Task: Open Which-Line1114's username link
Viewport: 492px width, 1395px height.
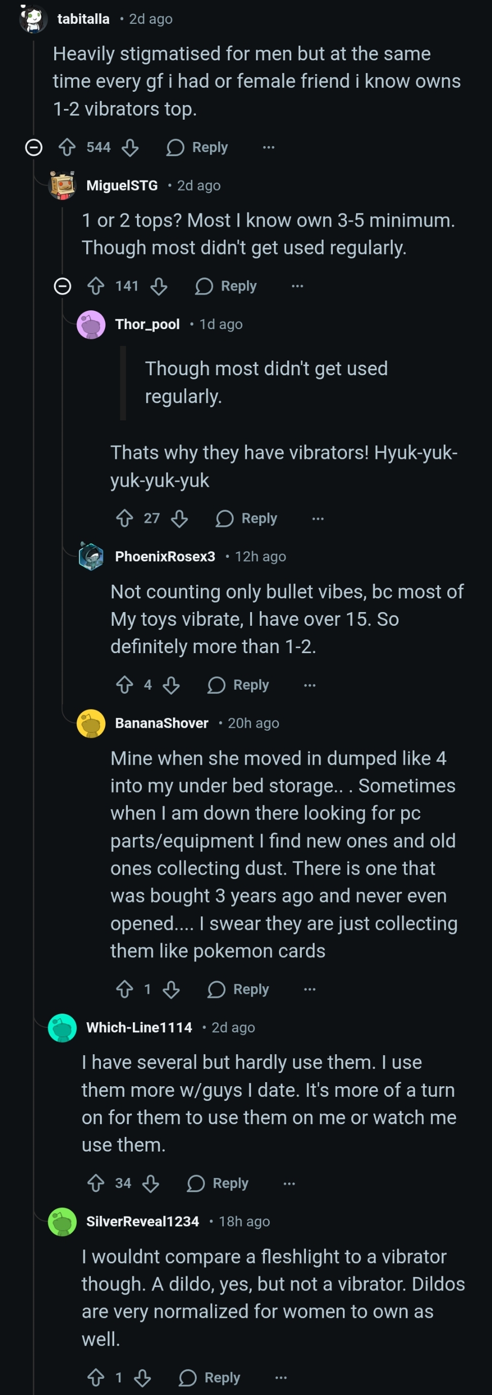Action: tap(139, 1027)
